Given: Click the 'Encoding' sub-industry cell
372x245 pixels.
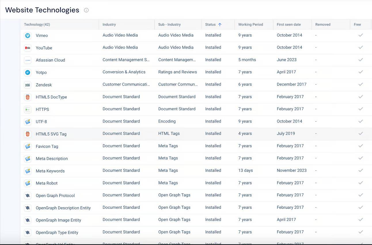Looking at the screenshot, I should tap(167, 121).
